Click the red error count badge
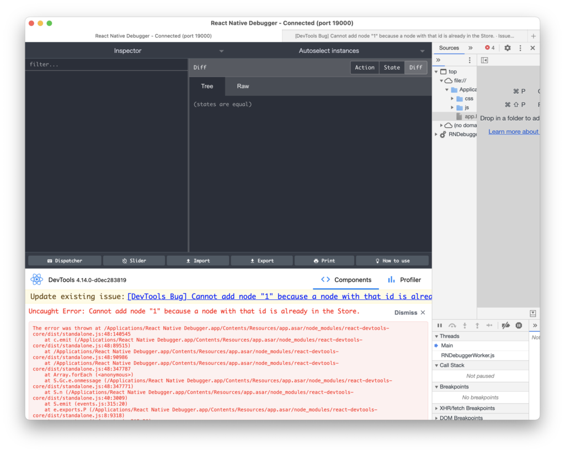The image size is (565, 453). click(x=489, y=48)
